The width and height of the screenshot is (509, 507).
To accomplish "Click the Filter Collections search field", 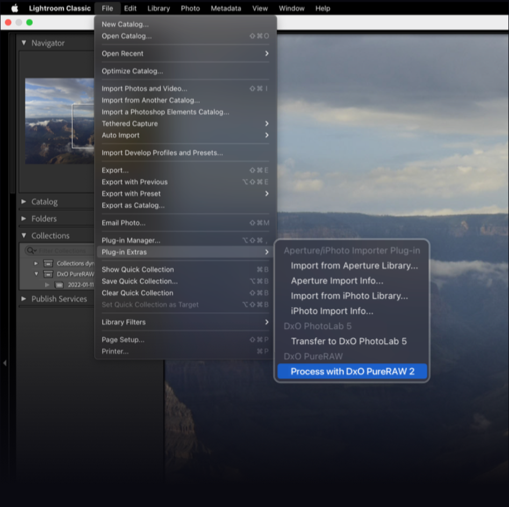I will [x=59, y=251].
